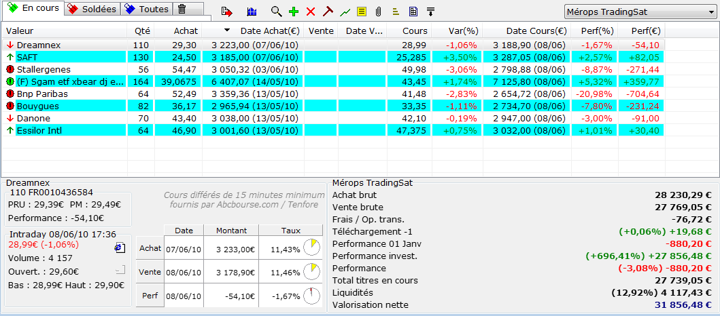720x316 pixels.
Task: Open the Soldées tab
Action: tap(92, 9)
